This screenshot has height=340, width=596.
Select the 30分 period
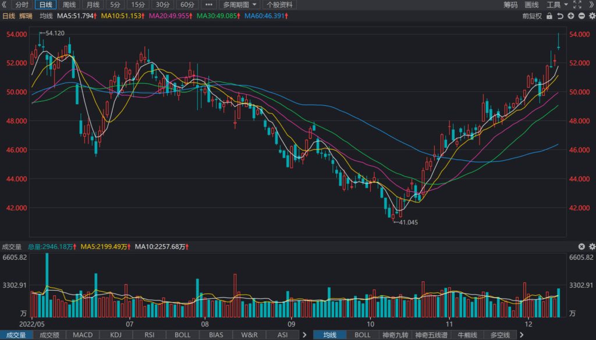[x=163, y=5]
